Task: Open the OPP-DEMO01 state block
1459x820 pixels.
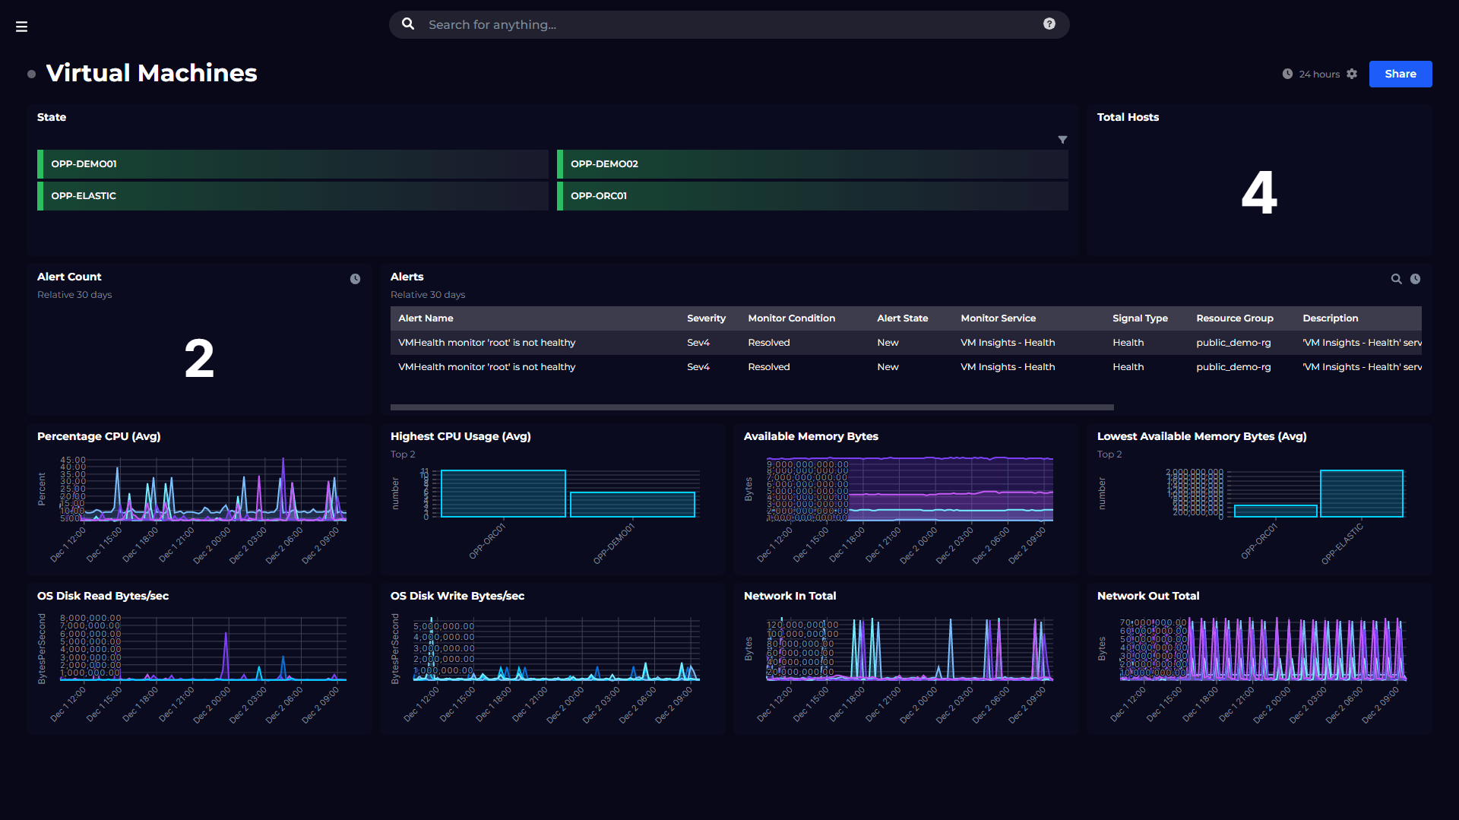Action: pyautogui.click(x=293, y=164)
